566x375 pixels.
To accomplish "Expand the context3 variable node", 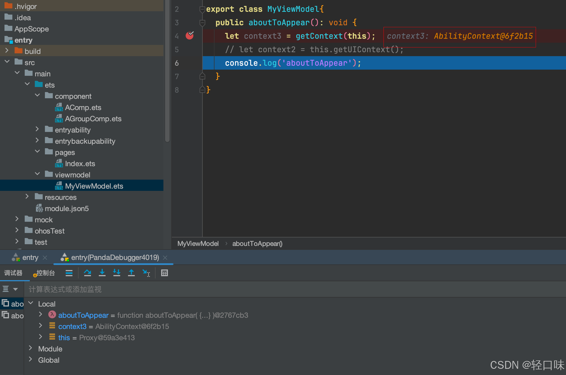I will tap(40, 326).
